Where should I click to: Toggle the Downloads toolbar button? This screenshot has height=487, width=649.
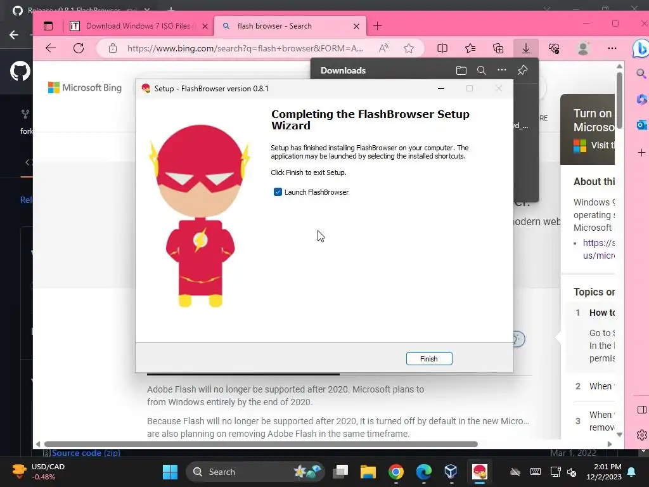(525, 48)
